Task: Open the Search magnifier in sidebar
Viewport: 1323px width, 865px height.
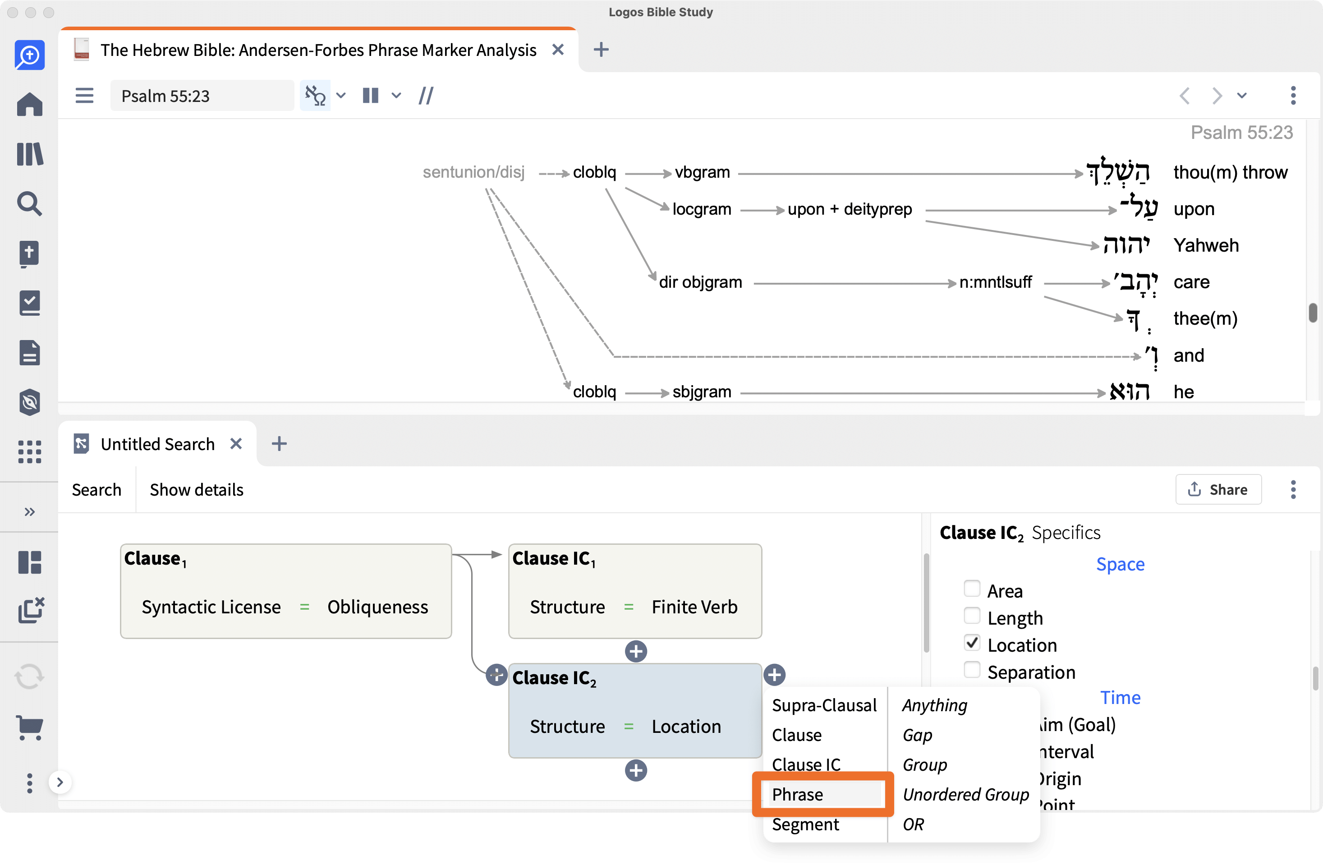Action: (29, 203)
